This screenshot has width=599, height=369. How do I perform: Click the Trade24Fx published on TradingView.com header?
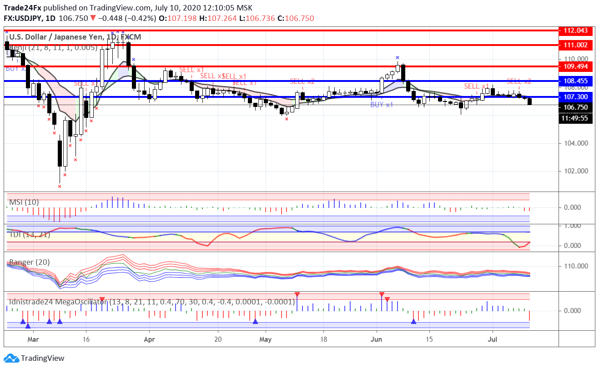tap(129, 8)
